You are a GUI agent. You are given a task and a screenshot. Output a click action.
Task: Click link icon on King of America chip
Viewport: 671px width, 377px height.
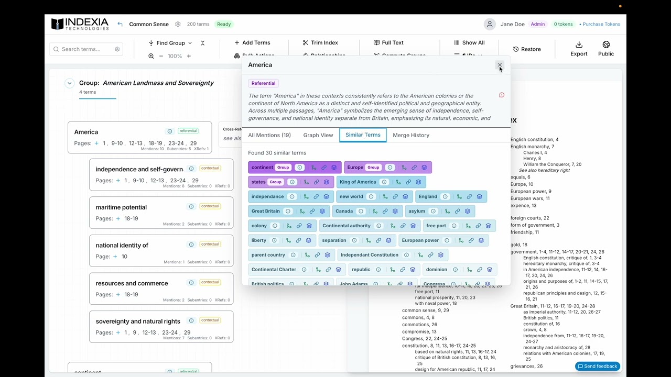tap(408, 182)
